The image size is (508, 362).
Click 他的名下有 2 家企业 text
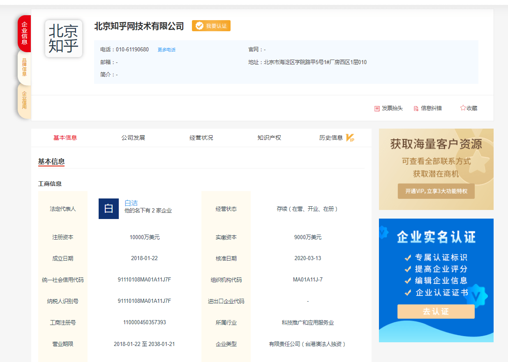point(148,211)
